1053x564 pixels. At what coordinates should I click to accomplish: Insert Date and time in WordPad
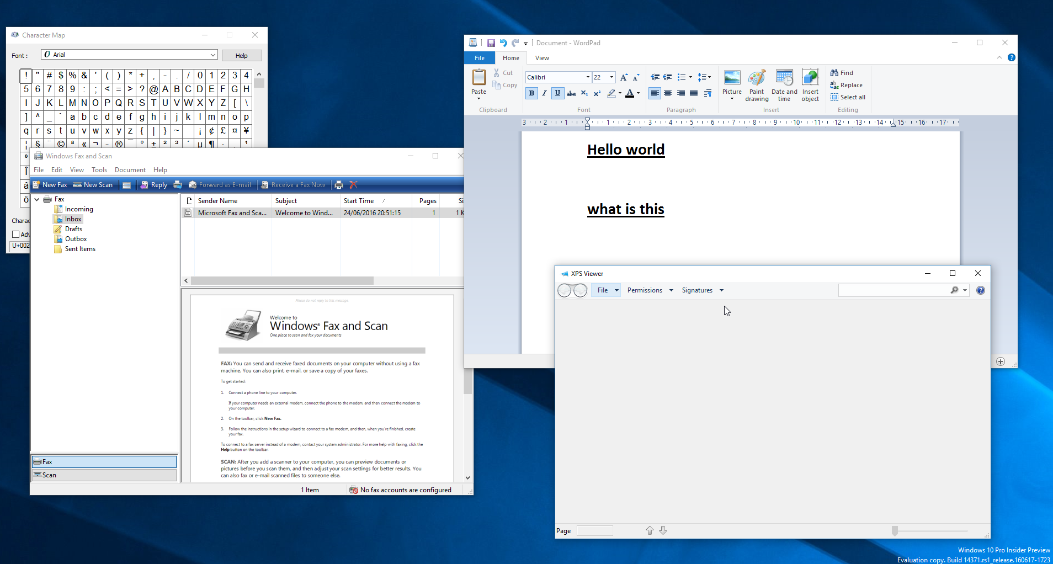pyautogui.click(x=784, y=86)
